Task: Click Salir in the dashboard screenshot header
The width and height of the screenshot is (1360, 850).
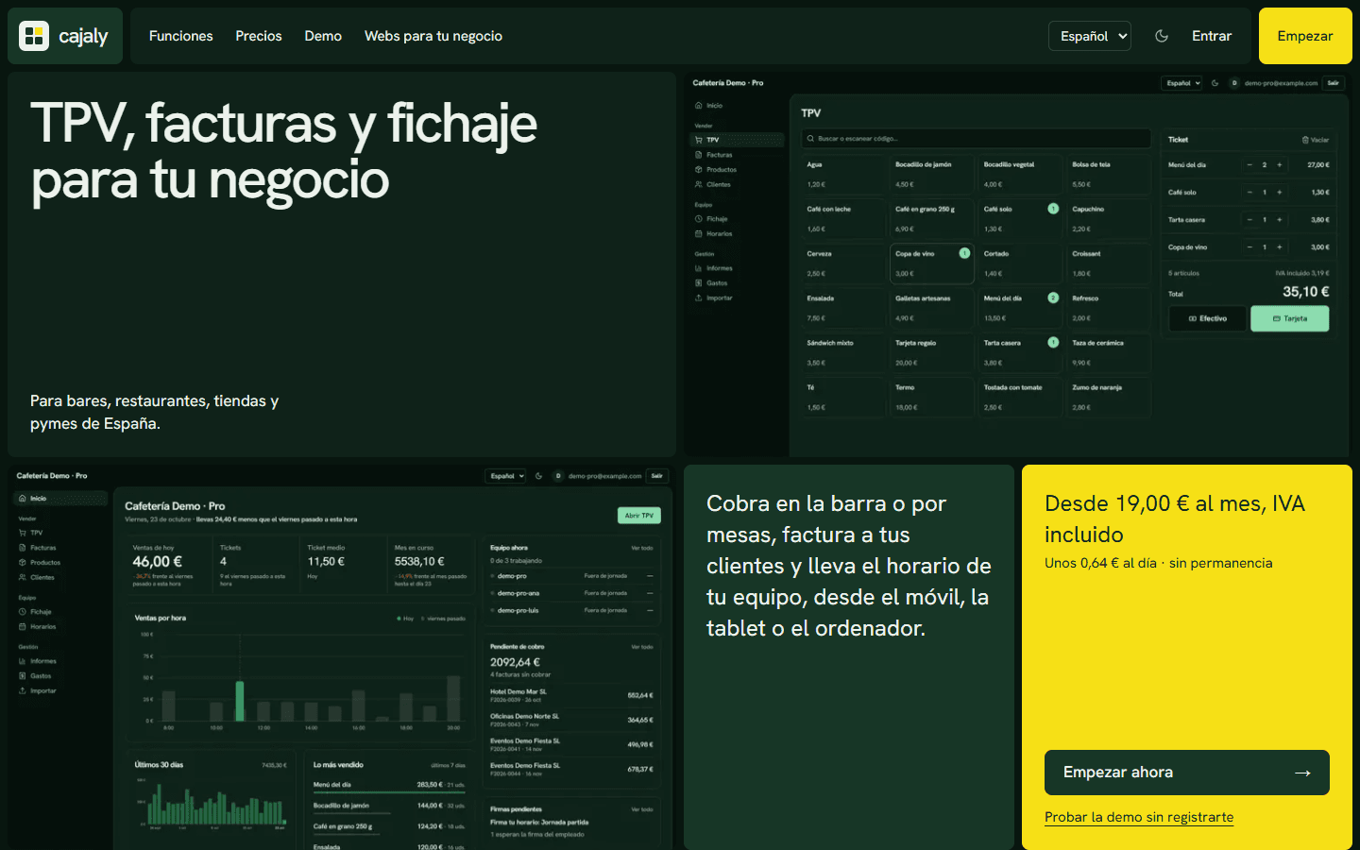Action: 657,476
